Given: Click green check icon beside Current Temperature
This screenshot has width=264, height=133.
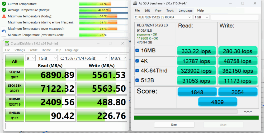Looking at the screenshot, I should 4,4.
